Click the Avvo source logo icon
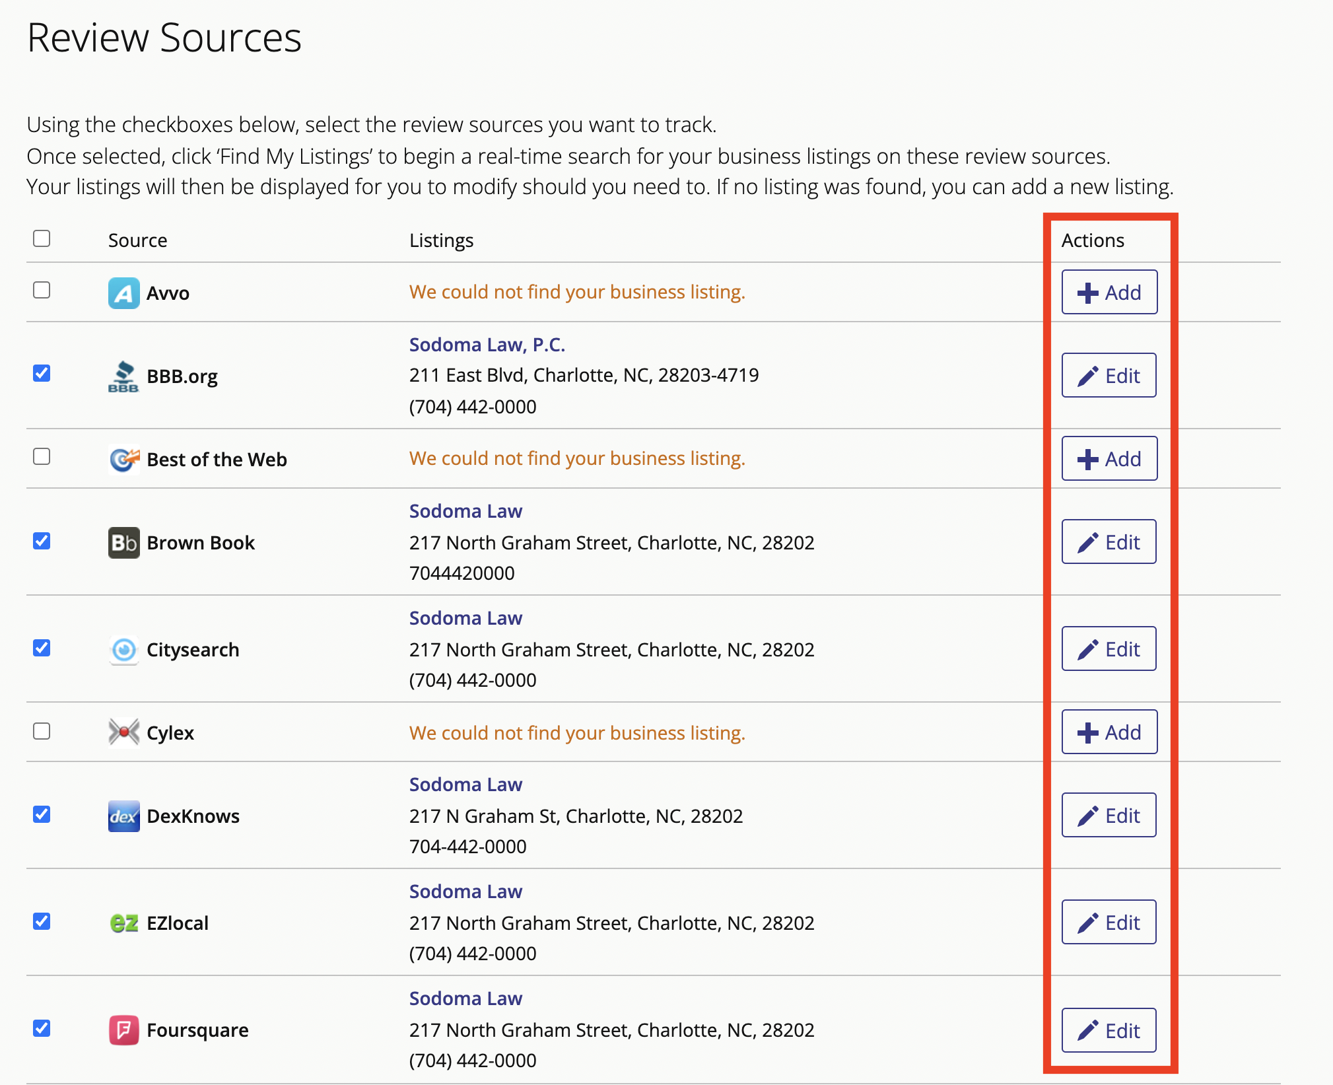 click(x=123, y=293)
